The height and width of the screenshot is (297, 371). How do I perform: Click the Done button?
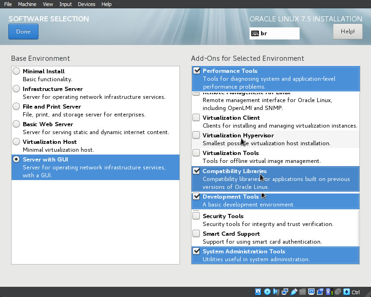click(24, 32)
